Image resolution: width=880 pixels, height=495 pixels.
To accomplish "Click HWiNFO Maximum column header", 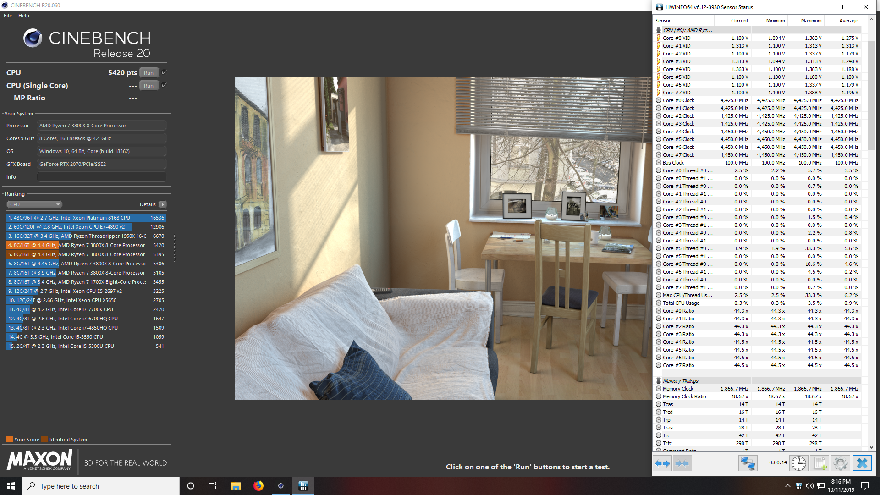I will pos(806,21).
